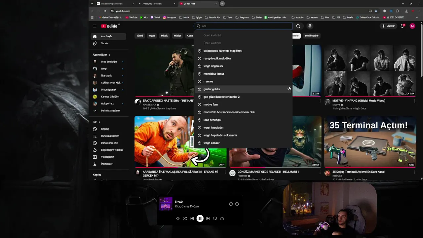This screenshot has width=423, height=238.
Task: Open more options for 35 Doğuş Terminali video
Action: [x=415, y=172]
